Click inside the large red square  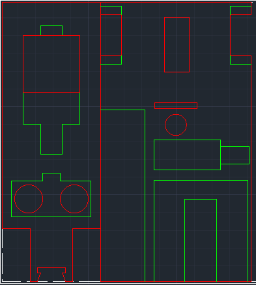point(51,64)
